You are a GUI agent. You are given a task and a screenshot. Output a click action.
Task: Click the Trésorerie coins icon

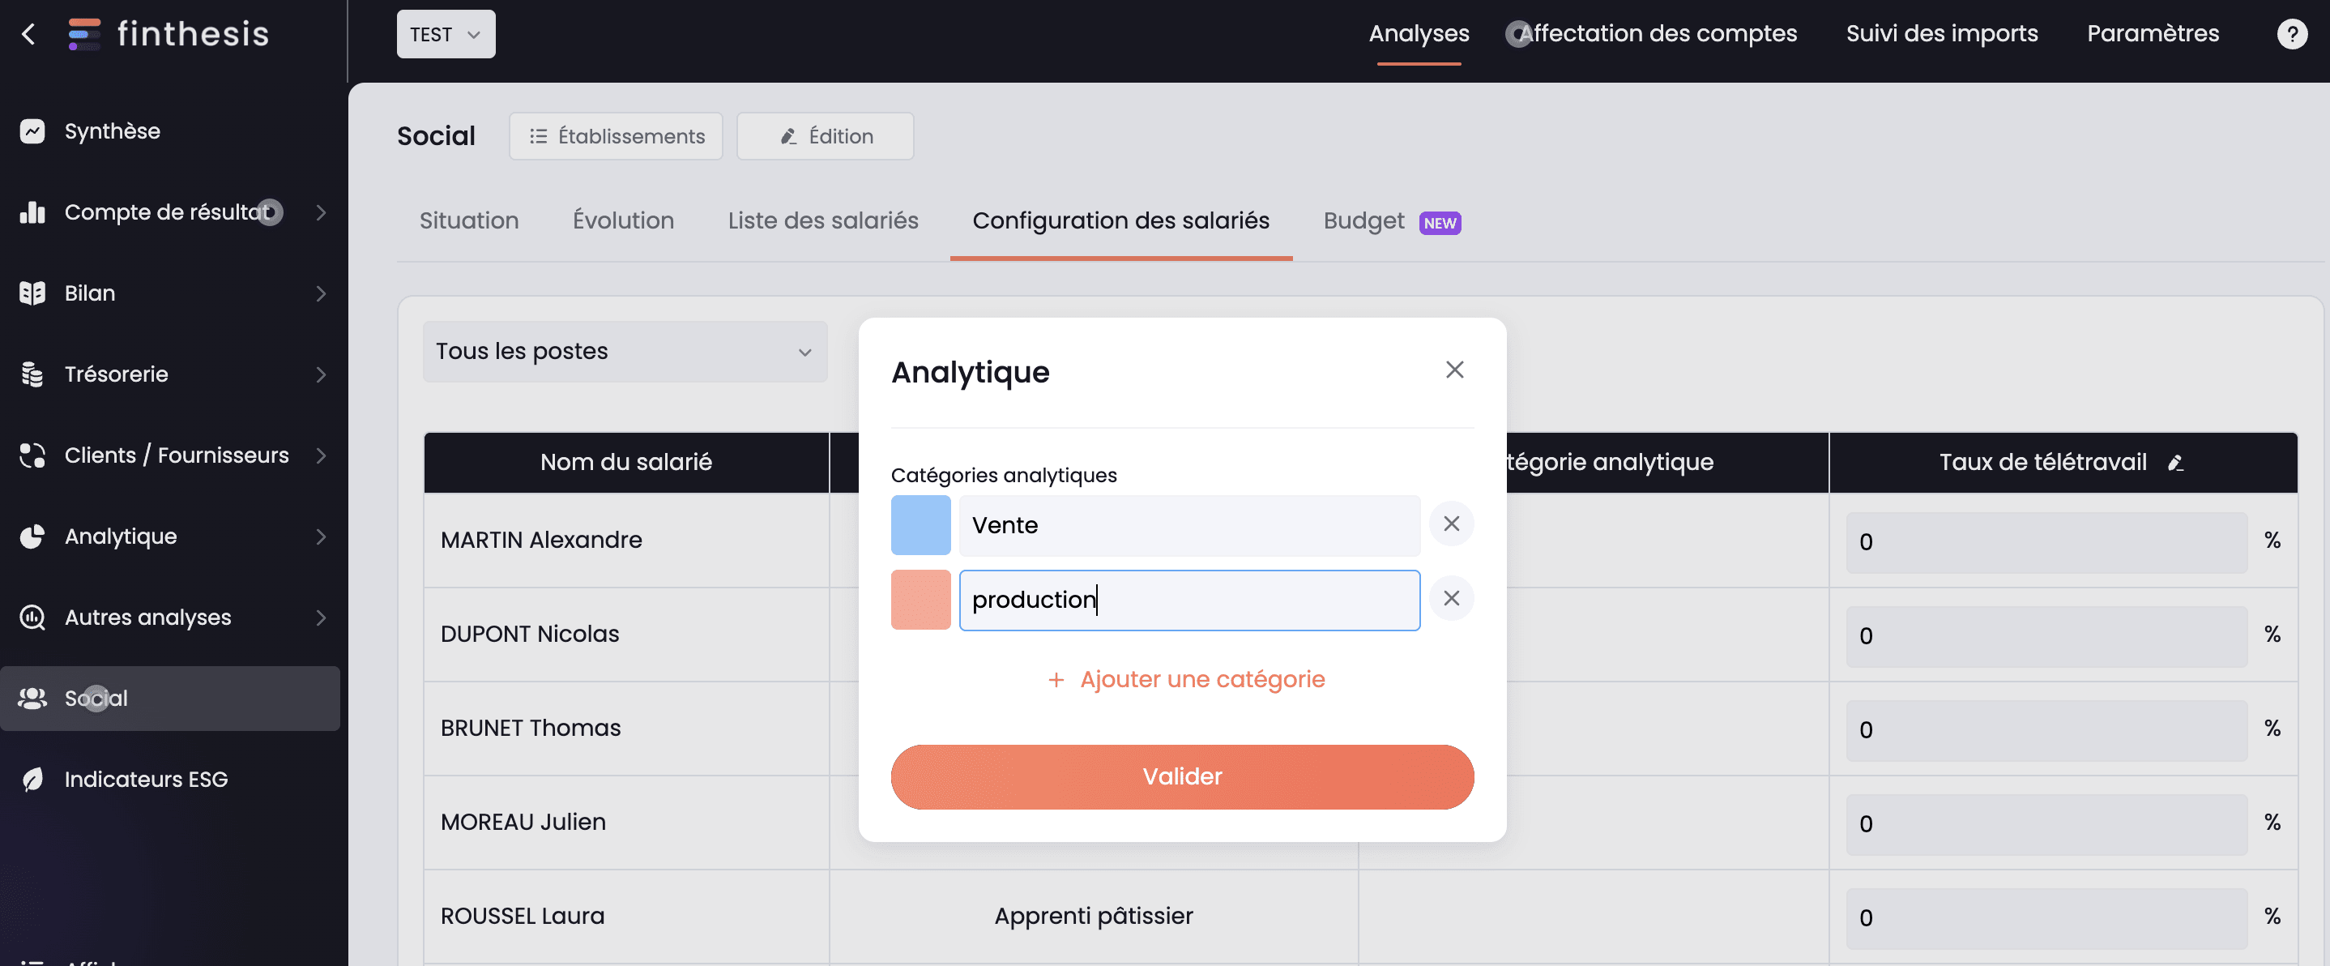pyautogui.click(x=32, y=374)
